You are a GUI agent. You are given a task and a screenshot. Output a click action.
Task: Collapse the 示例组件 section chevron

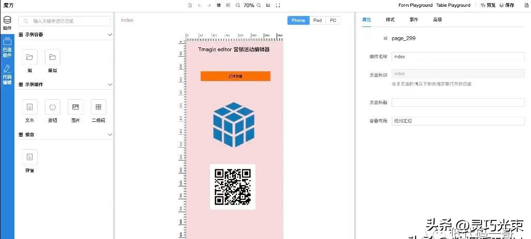pyautogui.click(x=110, y=85)
